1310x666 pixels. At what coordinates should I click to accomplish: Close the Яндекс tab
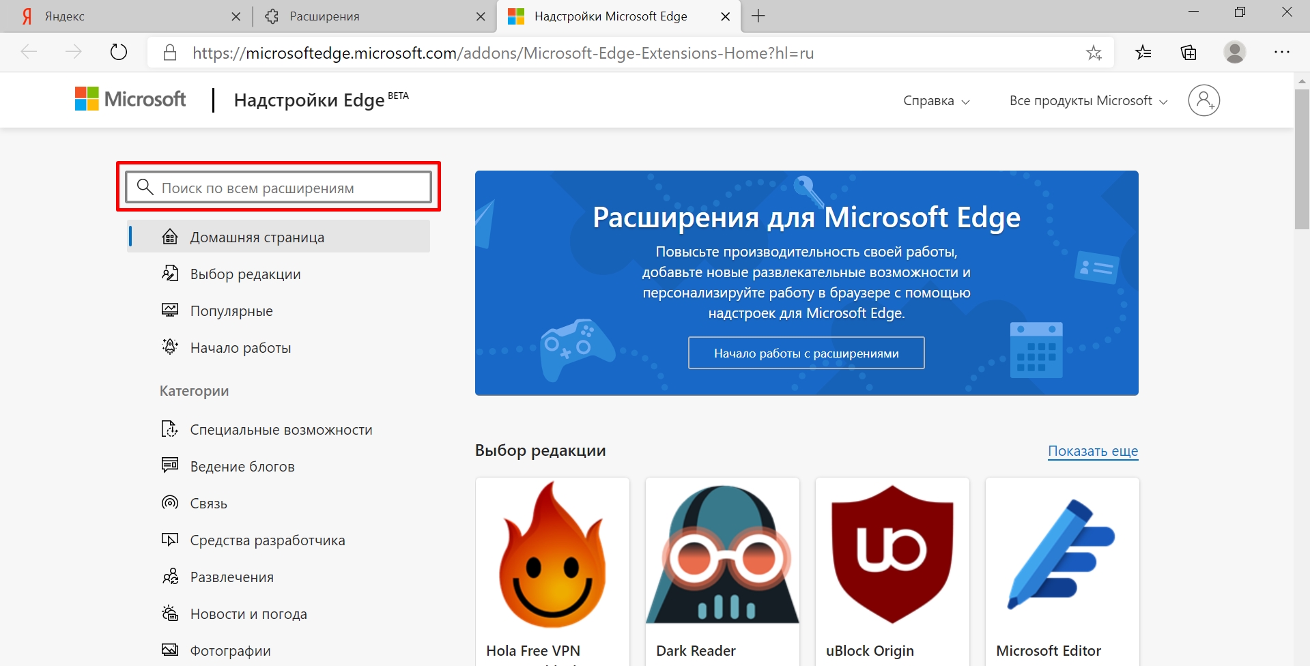(236, 16)
